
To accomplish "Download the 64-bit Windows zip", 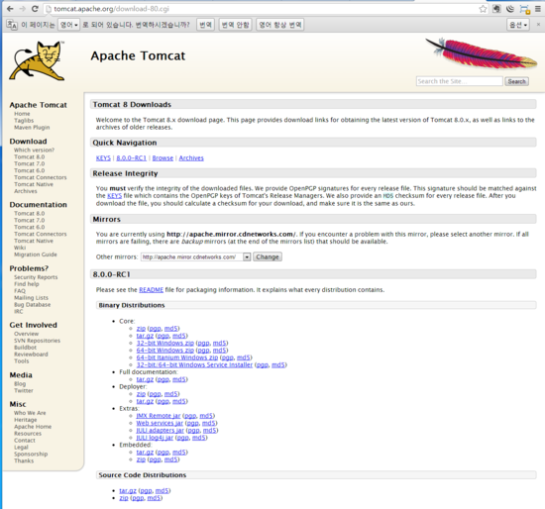I will (165, 351).
